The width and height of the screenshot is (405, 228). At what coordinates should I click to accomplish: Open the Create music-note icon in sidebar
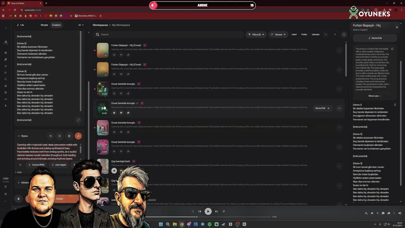(6, 60)
